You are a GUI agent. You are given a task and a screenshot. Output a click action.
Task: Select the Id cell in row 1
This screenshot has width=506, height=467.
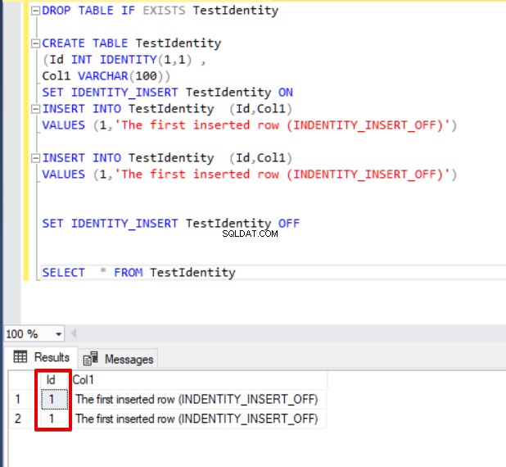(54, 400)
